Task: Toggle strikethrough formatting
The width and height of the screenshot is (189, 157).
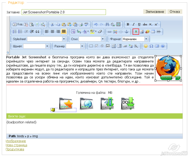Action: point(145,24)
